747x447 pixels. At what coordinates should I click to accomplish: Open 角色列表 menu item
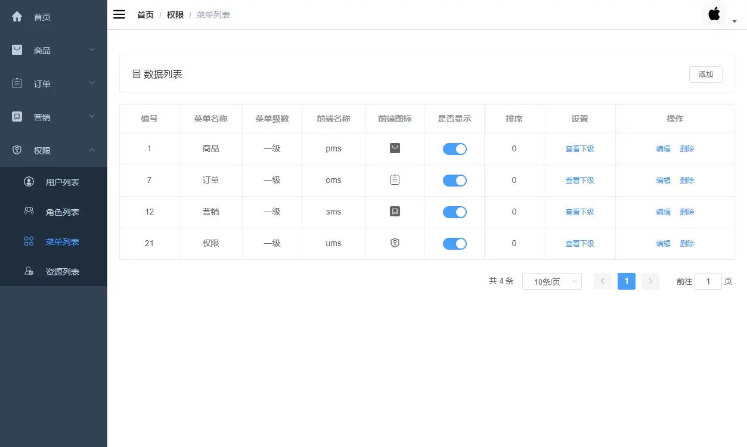[x=54, y=212]
